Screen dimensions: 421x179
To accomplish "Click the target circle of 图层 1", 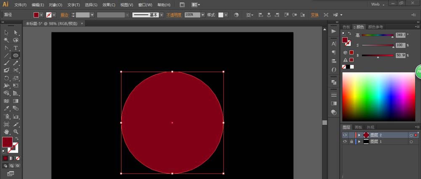I will coord(411,142).
